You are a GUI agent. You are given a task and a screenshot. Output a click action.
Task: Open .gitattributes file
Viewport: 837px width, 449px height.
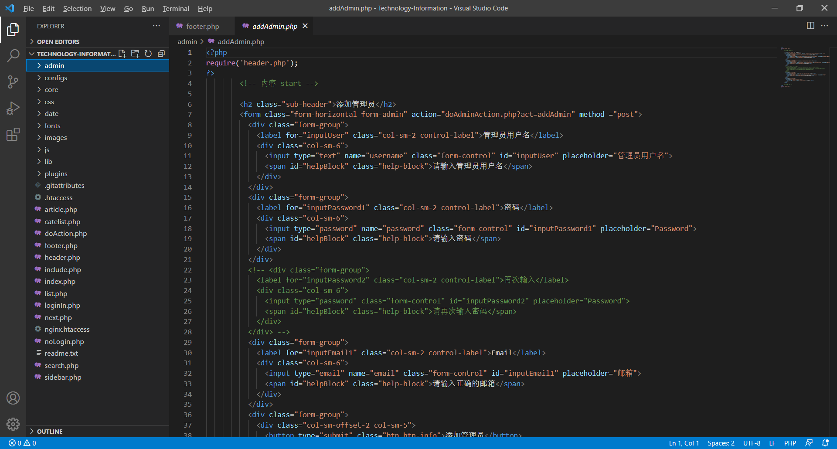pos(98,185)
